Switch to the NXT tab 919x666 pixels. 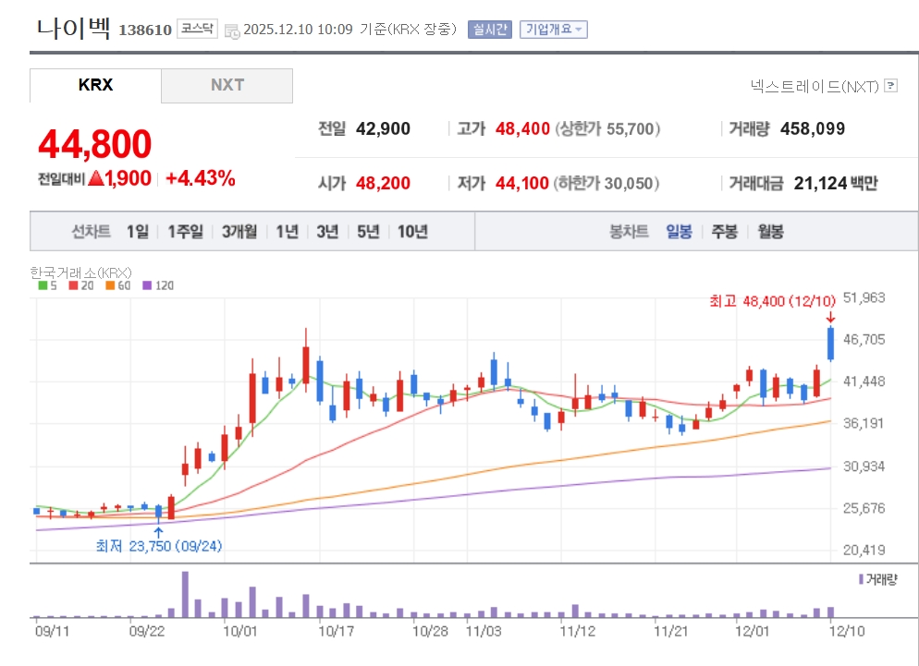(x=227, y=85)
